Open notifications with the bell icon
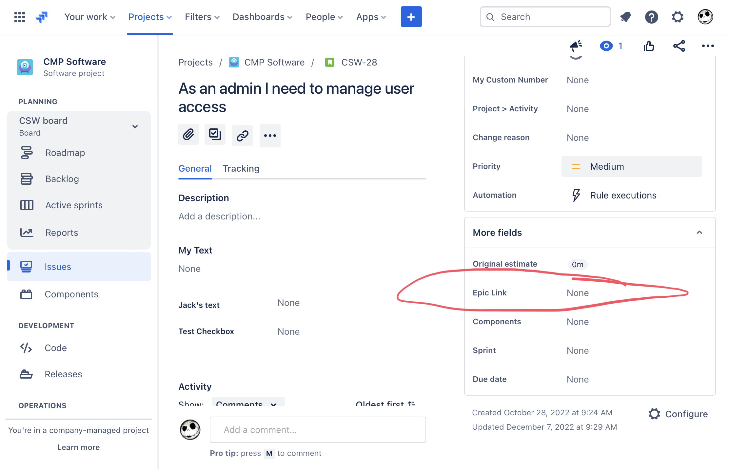 coord(625,17)
